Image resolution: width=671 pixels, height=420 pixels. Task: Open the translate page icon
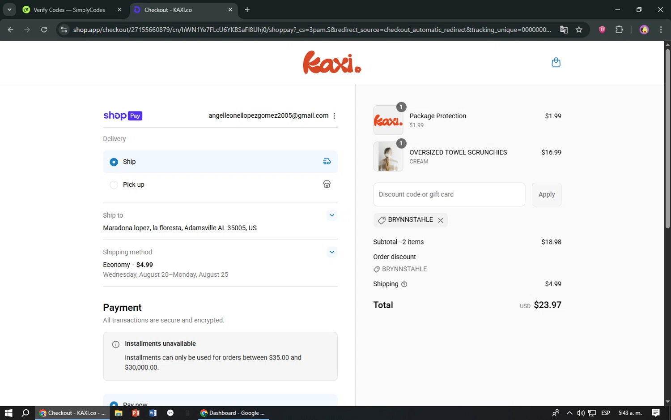click(564, 30)
